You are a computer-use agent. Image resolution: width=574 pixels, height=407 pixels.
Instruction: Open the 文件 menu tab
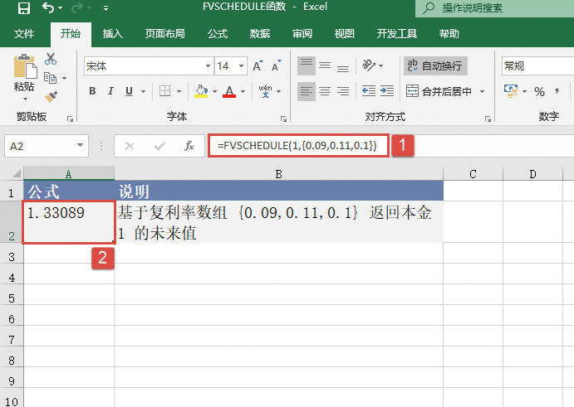click(25, 34)
